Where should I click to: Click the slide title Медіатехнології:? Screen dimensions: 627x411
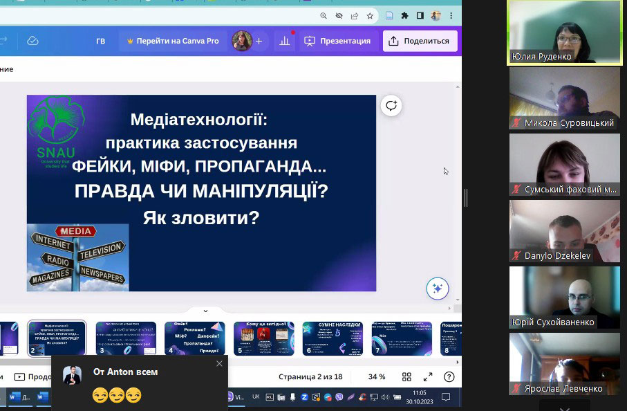pyautogui.click(x=198, y=119)
